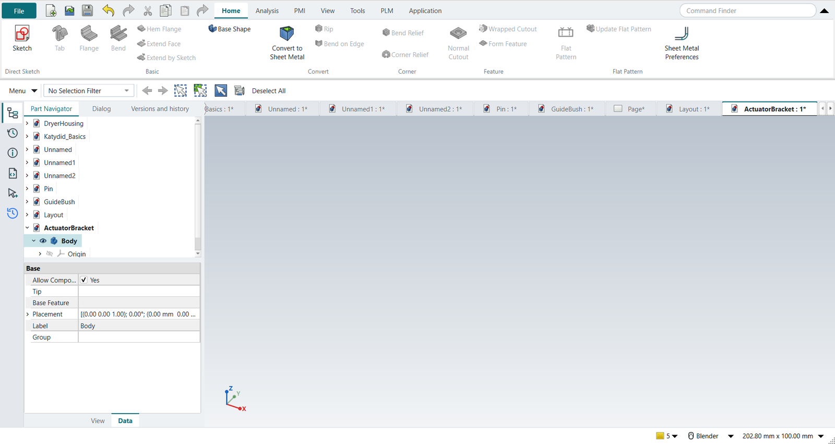Uncheck the Allow Compound Yes checkbox
The width and height of the screenshot is (835, 444).
pos(84,280)
